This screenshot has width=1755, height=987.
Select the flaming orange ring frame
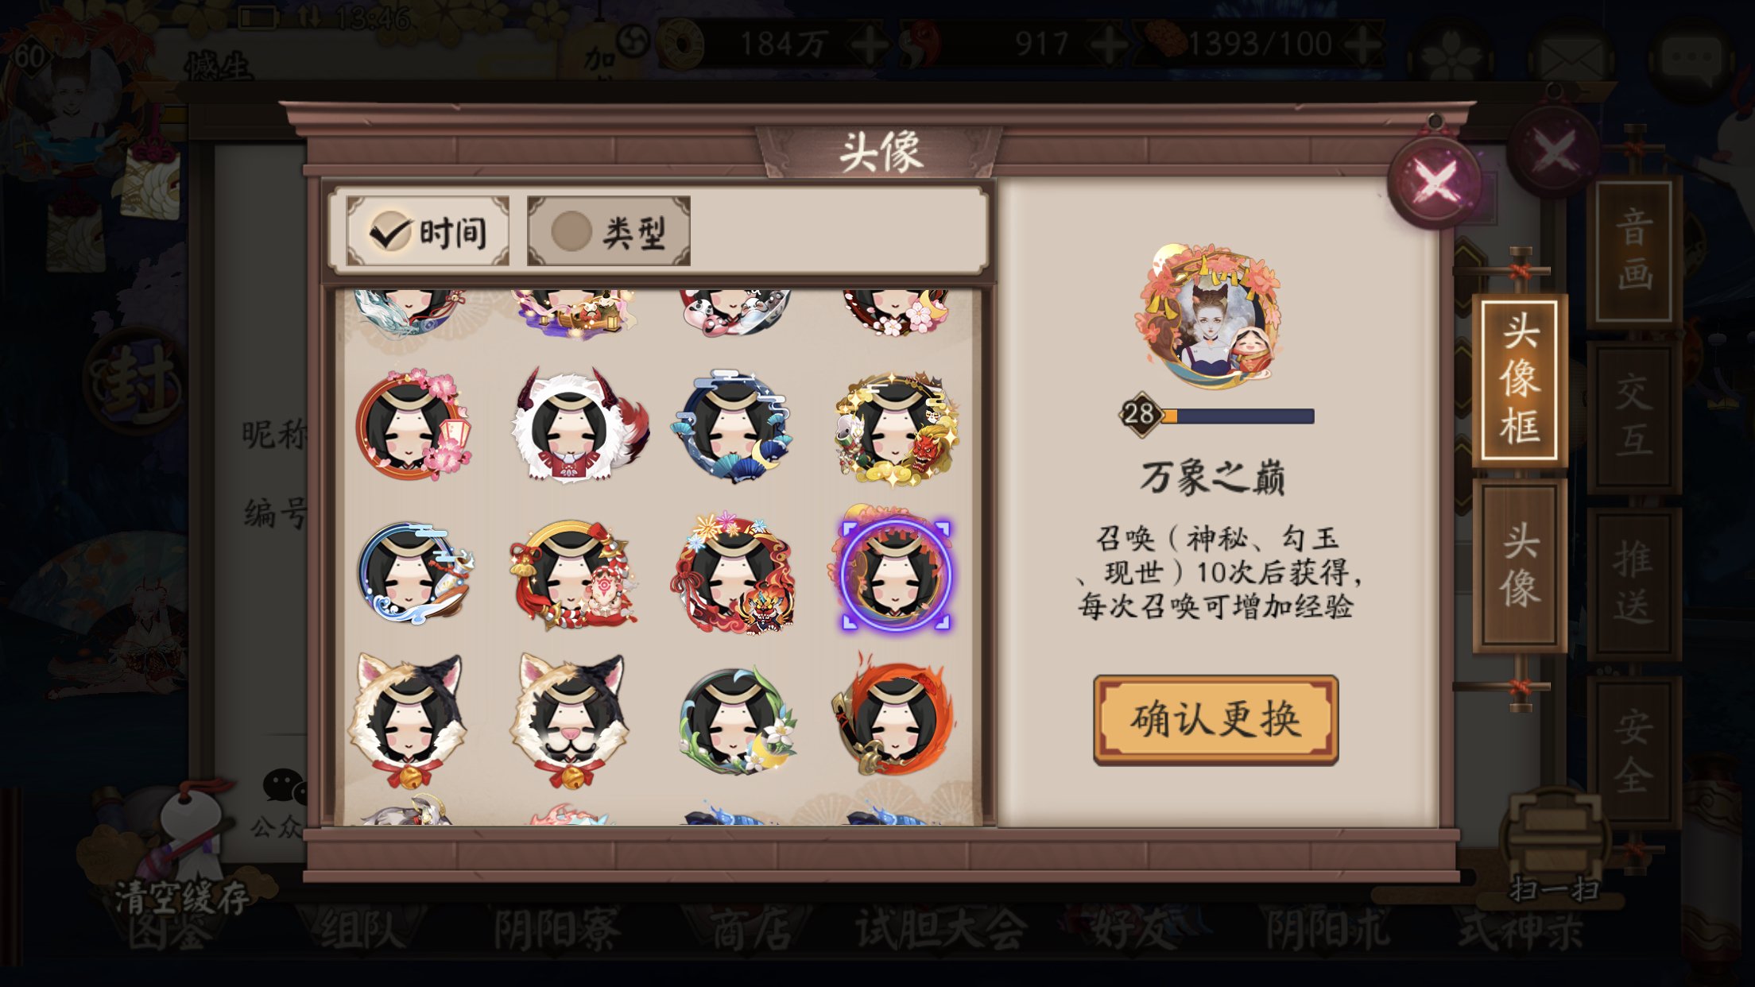point(894,715)
